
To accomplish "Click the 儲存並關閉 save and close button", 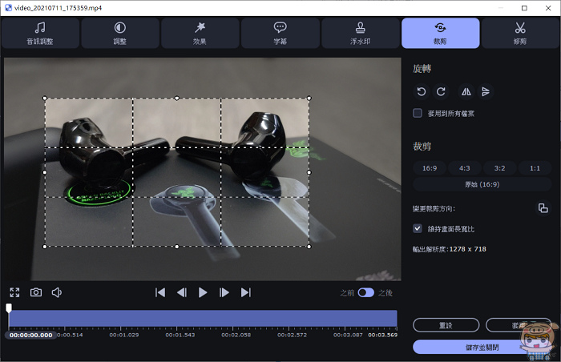I will pos(482,347).
